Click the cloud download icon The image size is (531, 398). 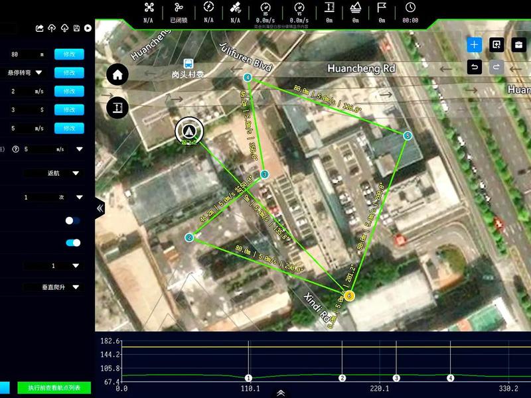point(64,28)
